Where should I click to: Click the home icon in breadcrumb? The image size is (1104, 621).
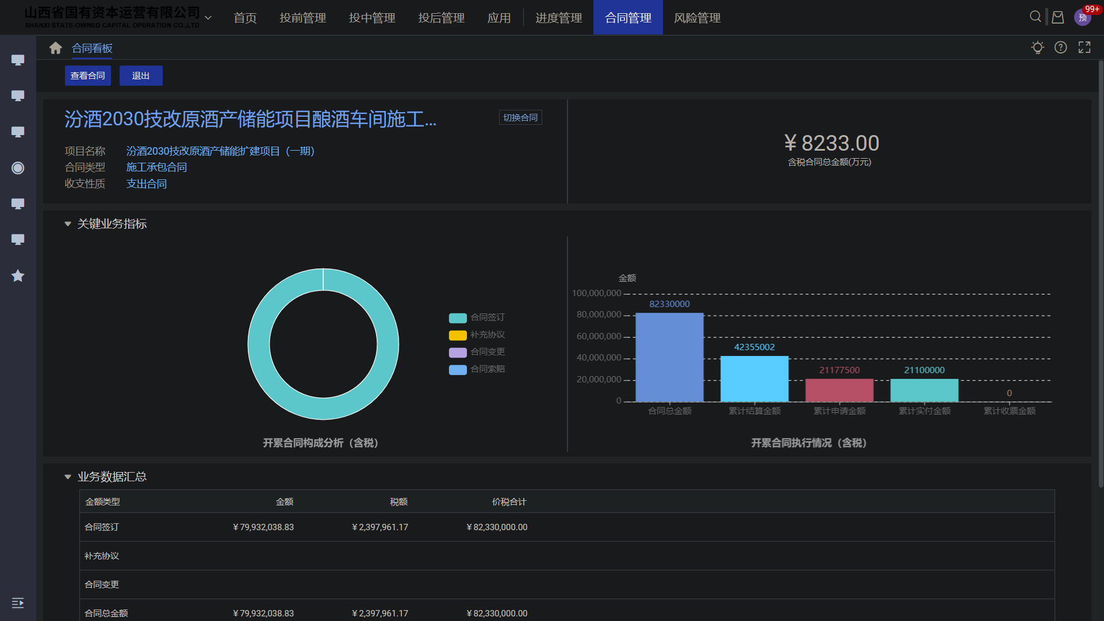[55, 48]
